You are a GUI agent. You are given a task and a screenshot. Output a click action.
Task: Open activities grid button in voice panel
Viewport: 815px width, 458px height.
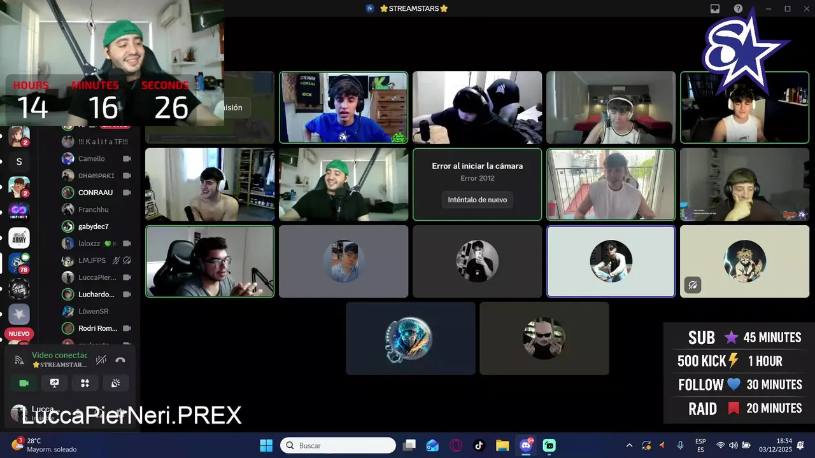pyautogui.click(x=85, y=383)
